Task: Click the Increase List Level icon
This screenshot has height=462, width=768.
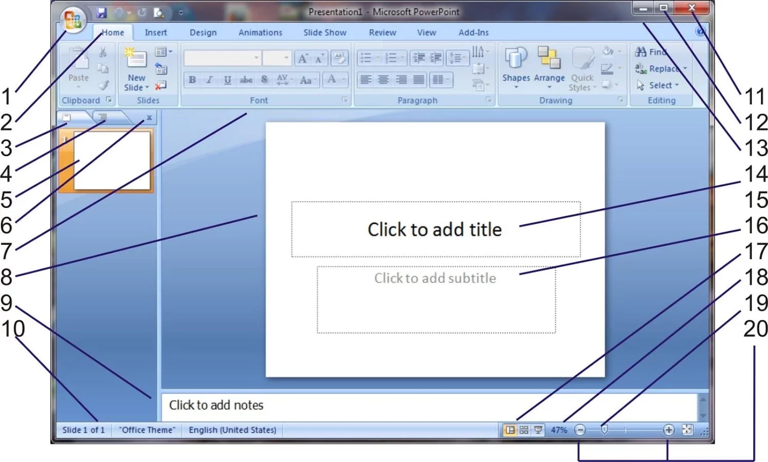Action: tap(436, 57)
